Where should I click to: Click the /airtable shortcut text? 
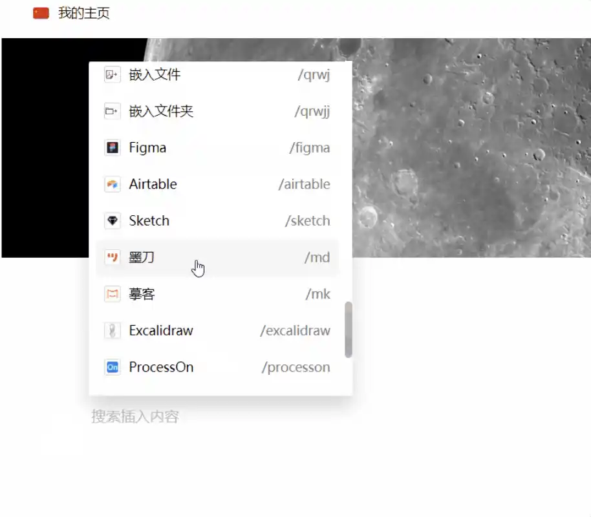[304, 184]
